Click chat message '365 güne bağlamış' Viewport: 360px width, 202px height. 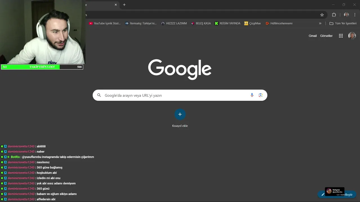[49, 167]
